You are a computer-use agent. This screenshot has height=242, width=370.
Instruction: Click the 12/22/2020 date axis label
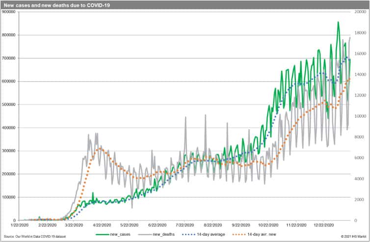coord(324,225)
